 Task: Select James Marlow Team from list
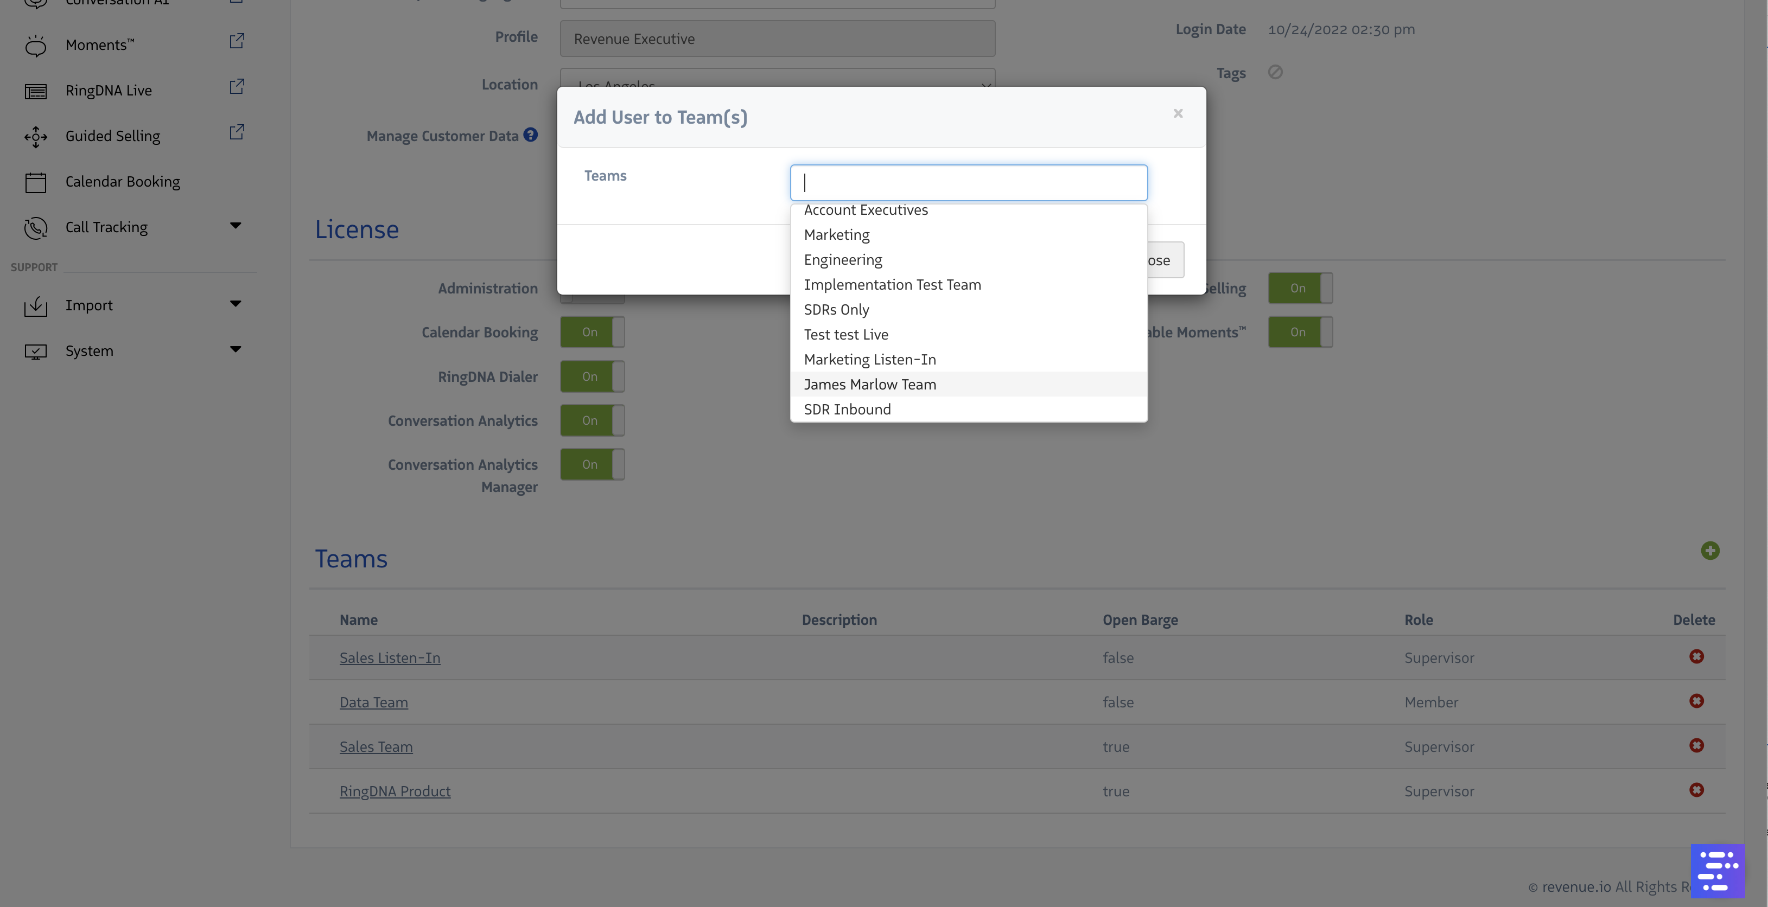869,384
